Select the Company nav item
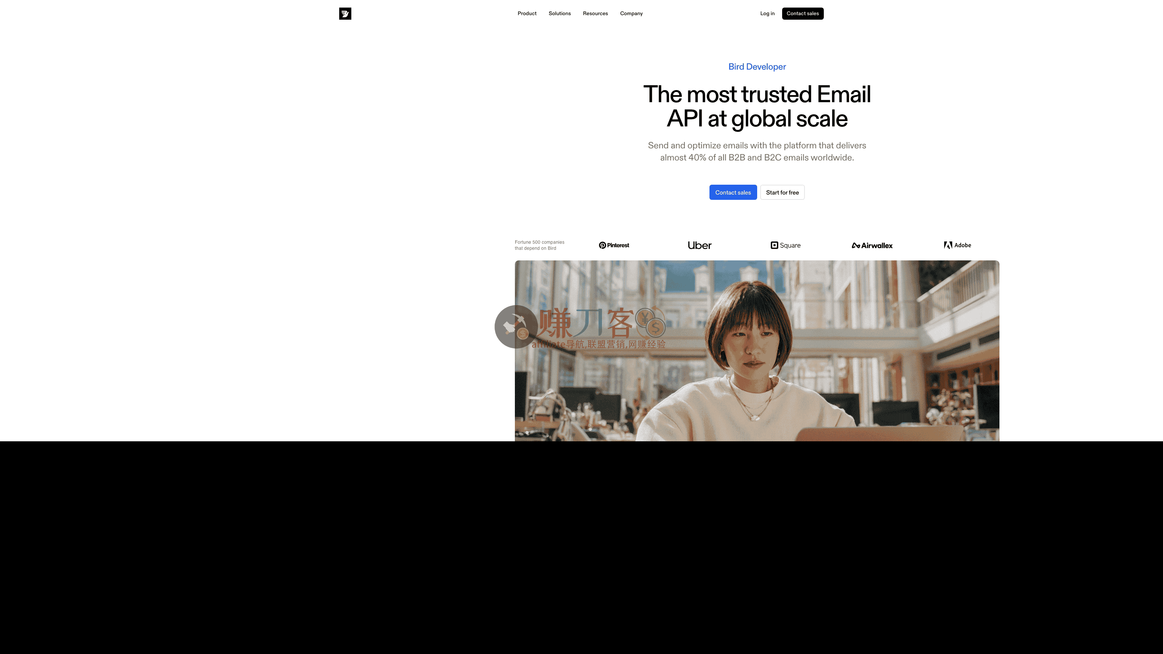The height and width of the screenshot is (654, 1163). [x=631, y=14]
